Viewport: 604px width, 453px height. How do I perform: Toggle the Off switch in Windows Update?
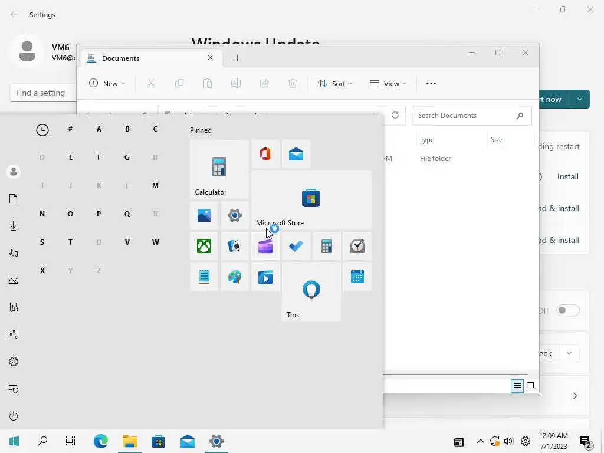click(568, 310)
